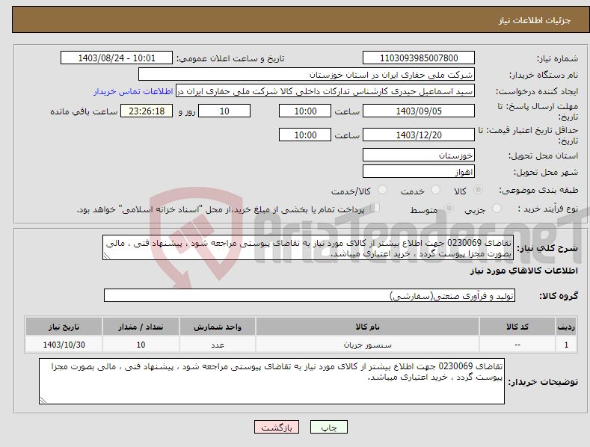Open the اطلاعات تماس خریدار link
The height and width of the screenshot is (447, 590).
pos(133,91)
